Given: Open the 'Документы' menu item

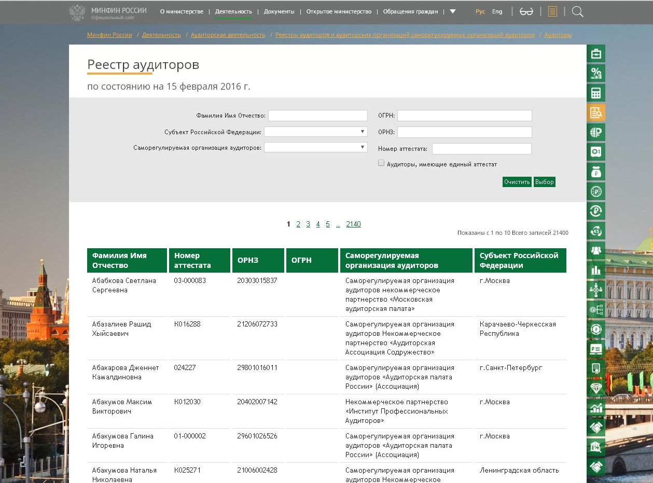Looking at the screenshot, I should click(279, 11).
